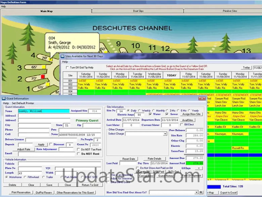
Task: Click the red marker on map site 2
Action: [42, 77]
